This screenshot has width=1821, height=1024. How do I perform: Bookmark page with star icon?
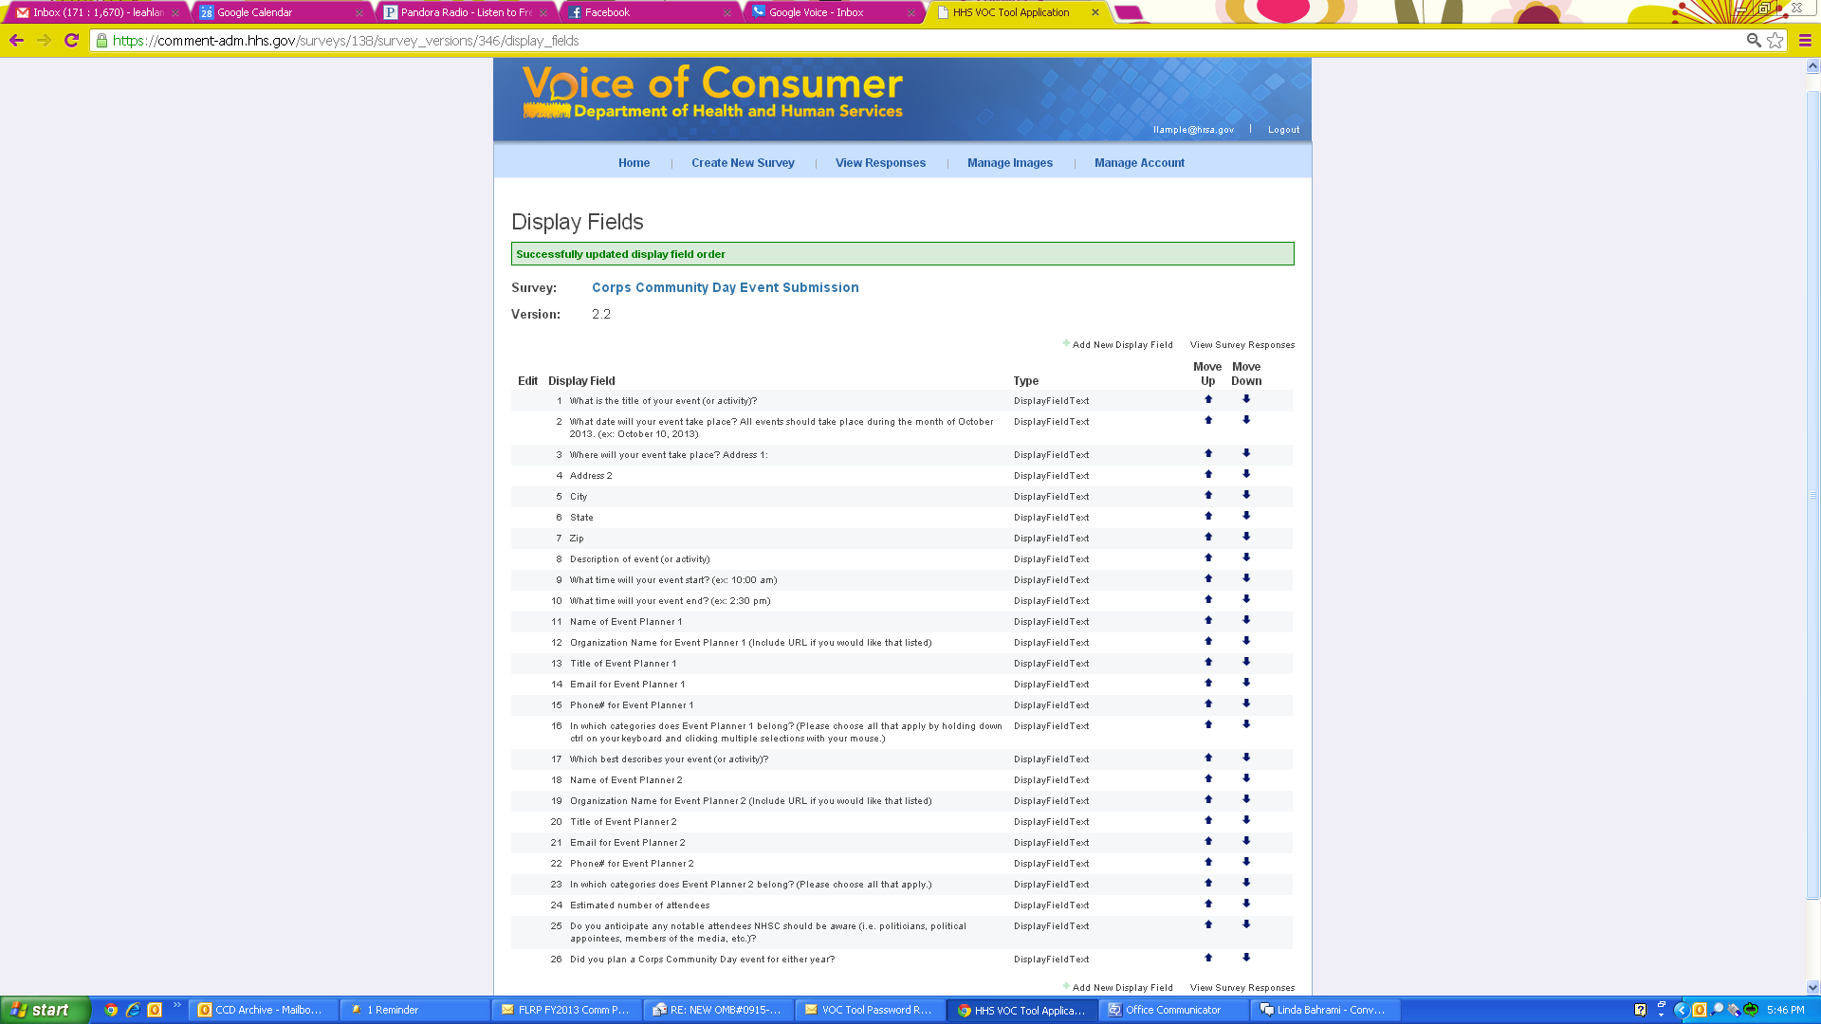click(x=1775, y=41)
